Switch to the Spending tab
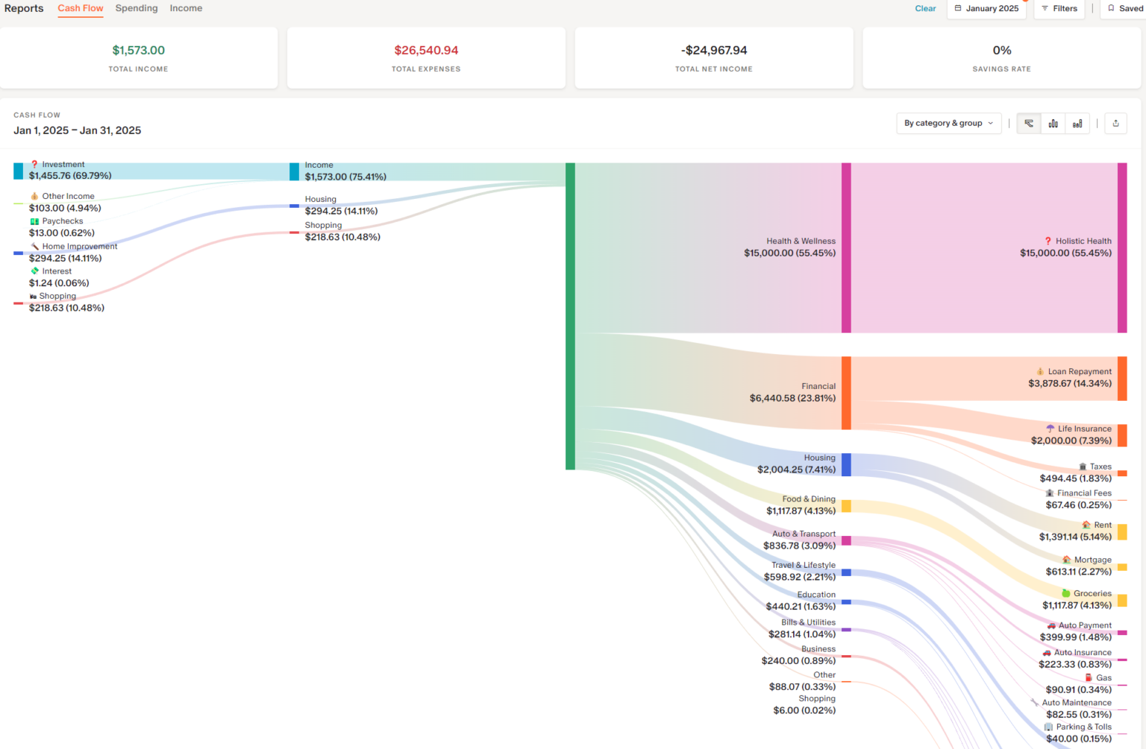This screenshot has width=1146, height=749. tap(137, 8)
